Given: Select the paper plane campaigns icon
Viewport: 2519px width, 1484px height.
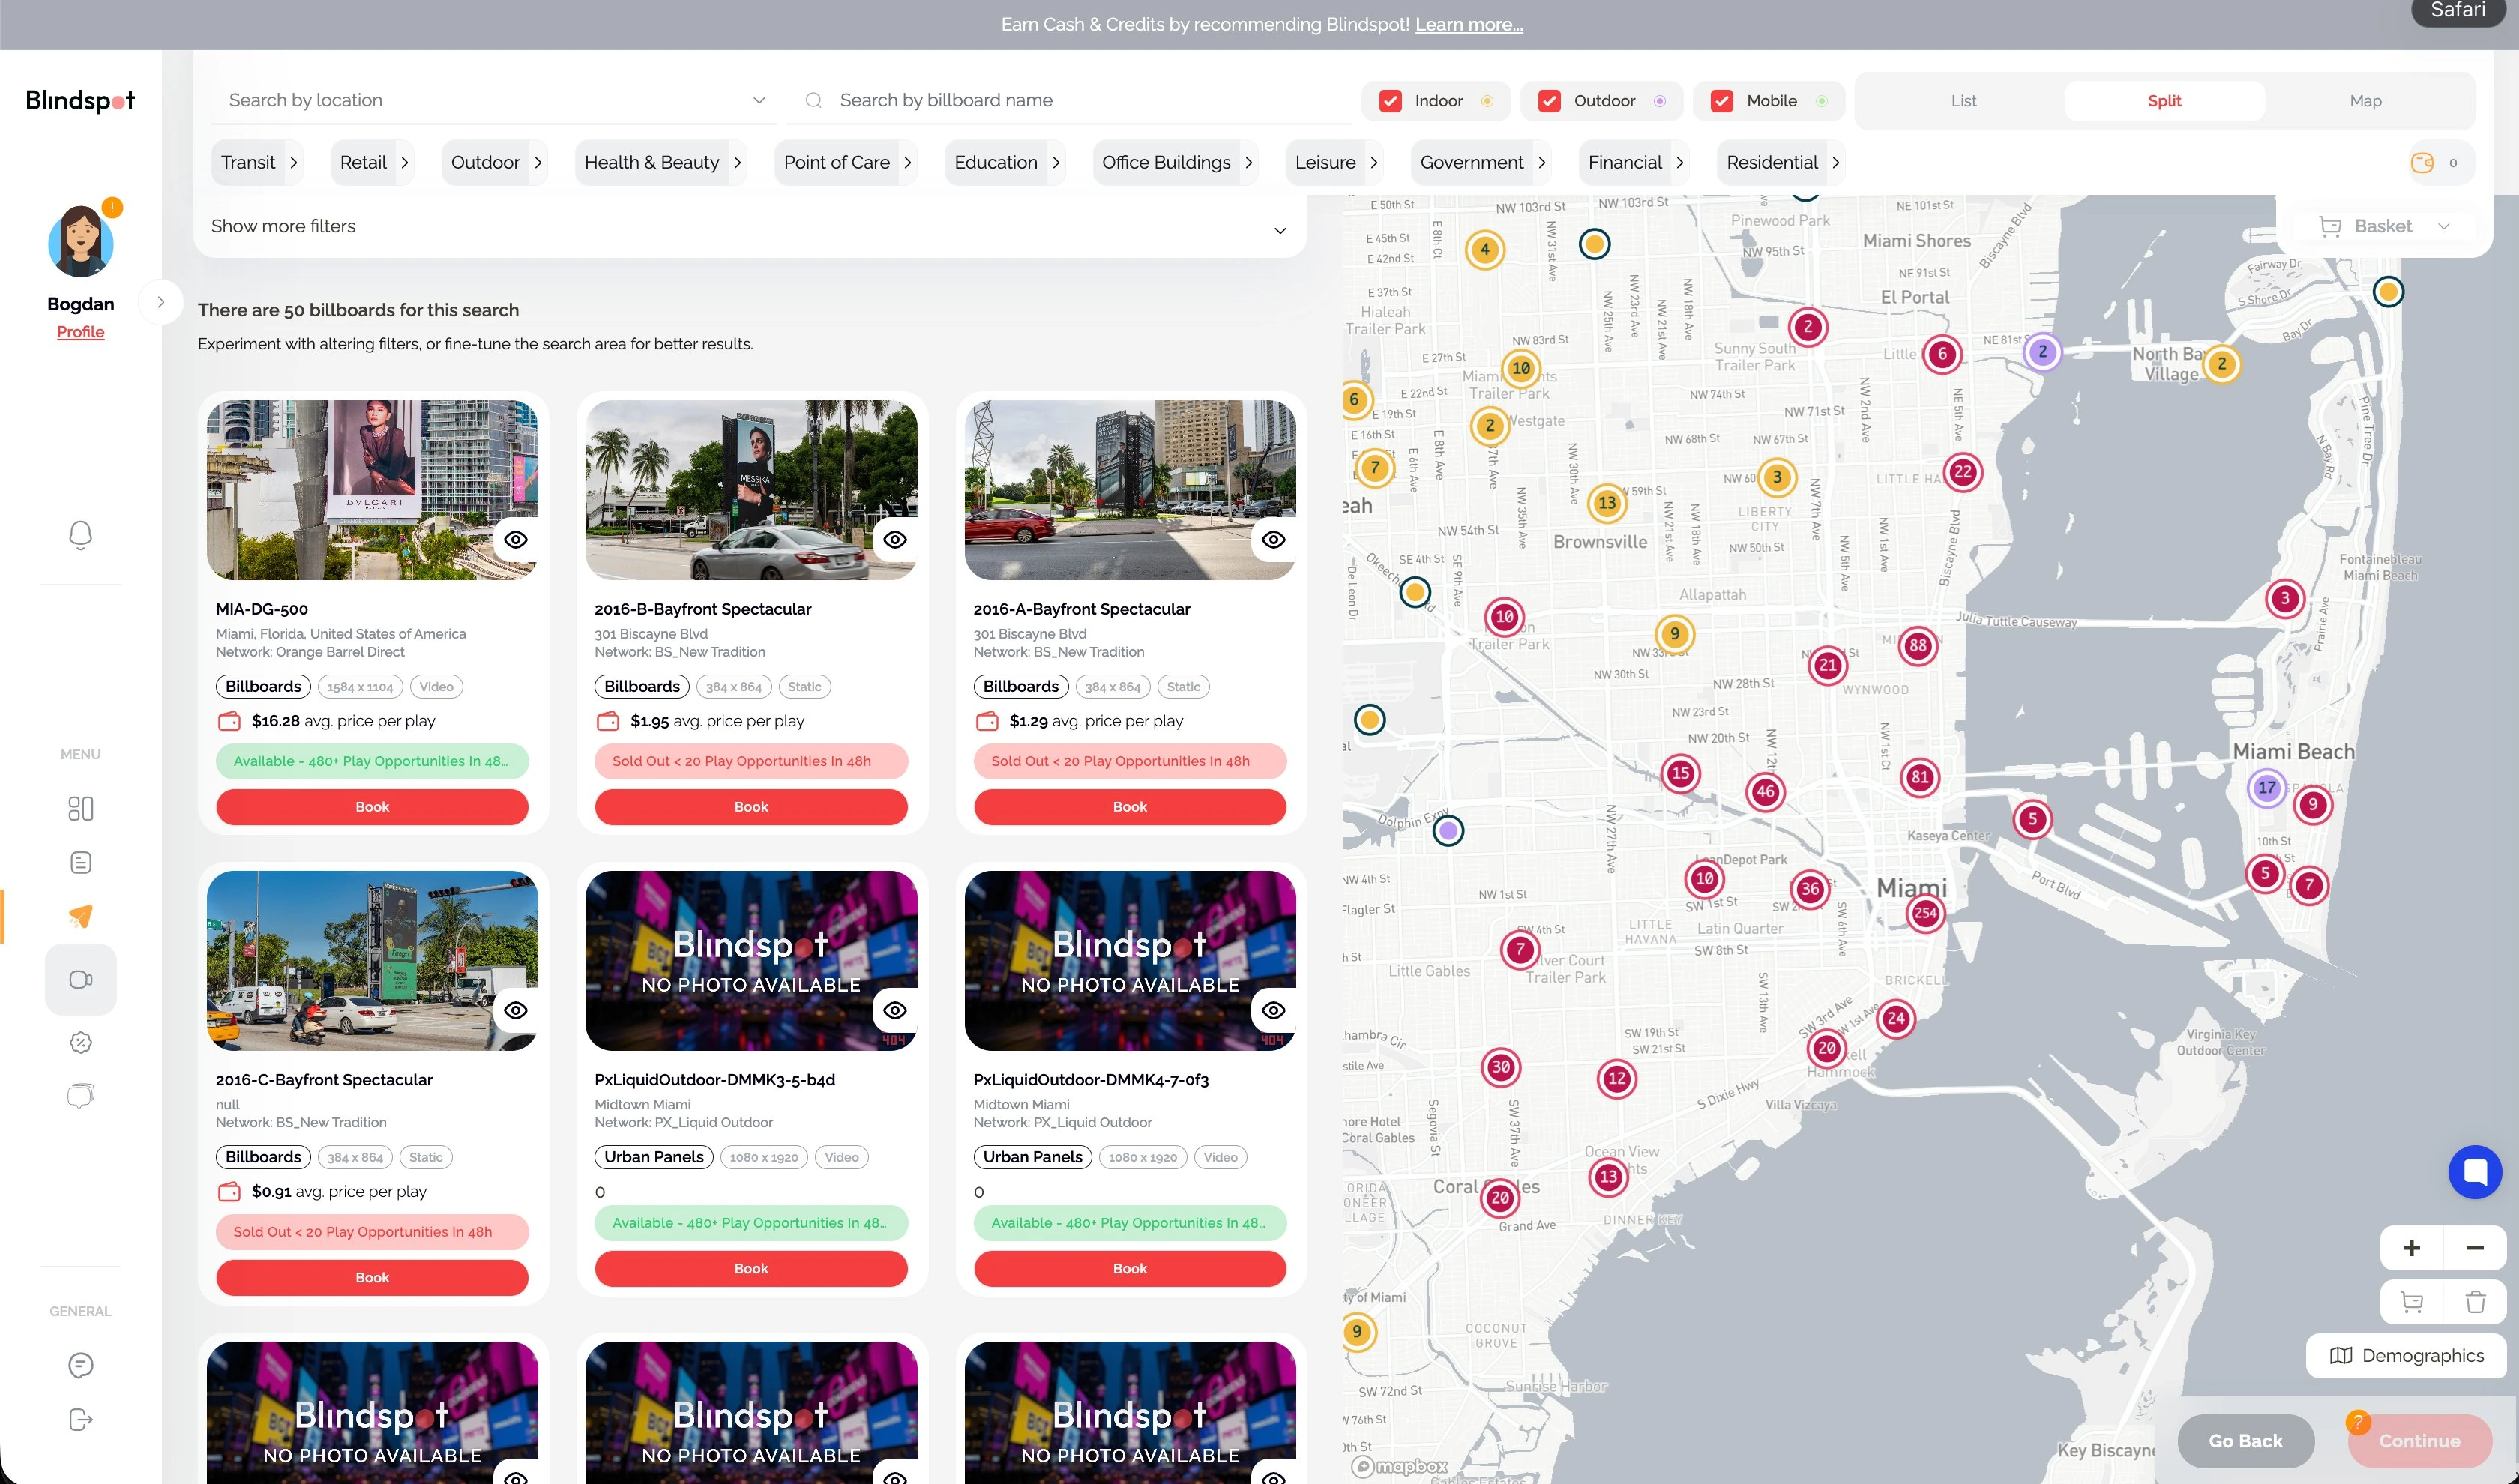Looking at the screenshot, I should (80, 916).
